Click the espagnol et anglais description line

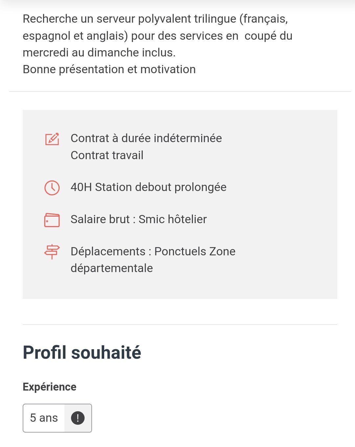tap(157, 36)
